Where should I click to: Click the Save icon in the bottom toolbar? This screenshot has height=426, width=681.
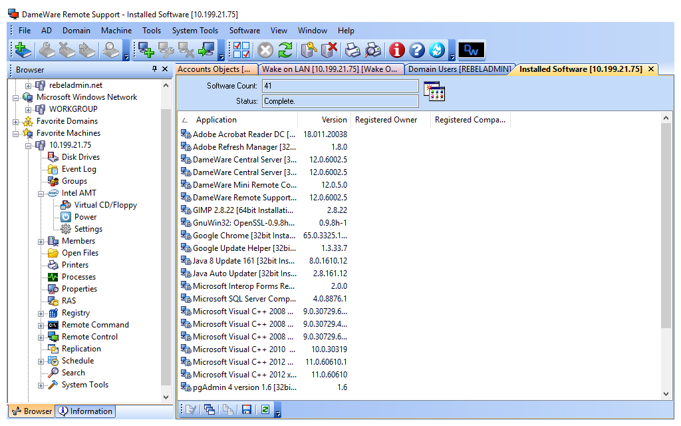point(246,409)
